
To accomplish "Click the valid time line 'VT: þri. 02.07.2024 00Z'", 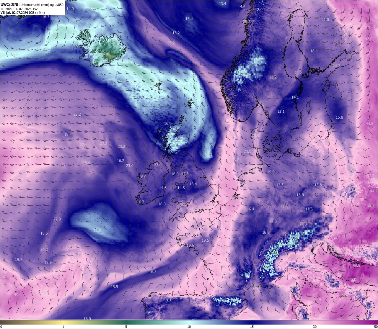I will point(23,13).
